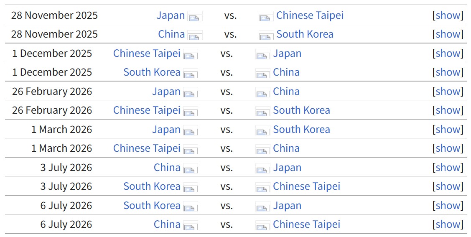This screenshot has height=237, width=471.
Task: Expand South Korea vs. Japan 6 July match
Action: point(448,206)
